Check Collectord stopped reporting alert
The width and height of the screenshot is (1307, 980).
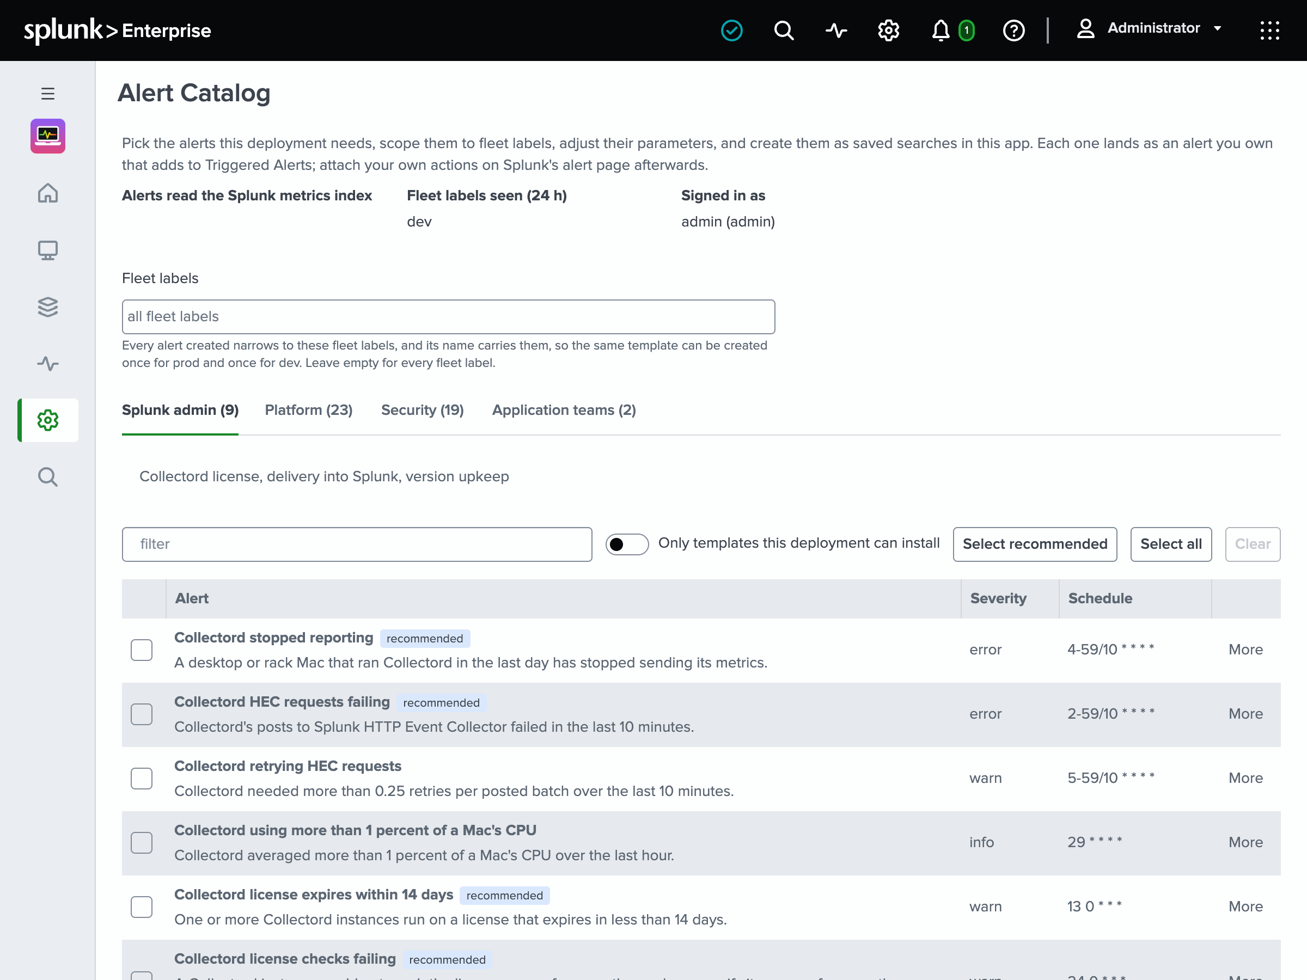click(141, 650)
